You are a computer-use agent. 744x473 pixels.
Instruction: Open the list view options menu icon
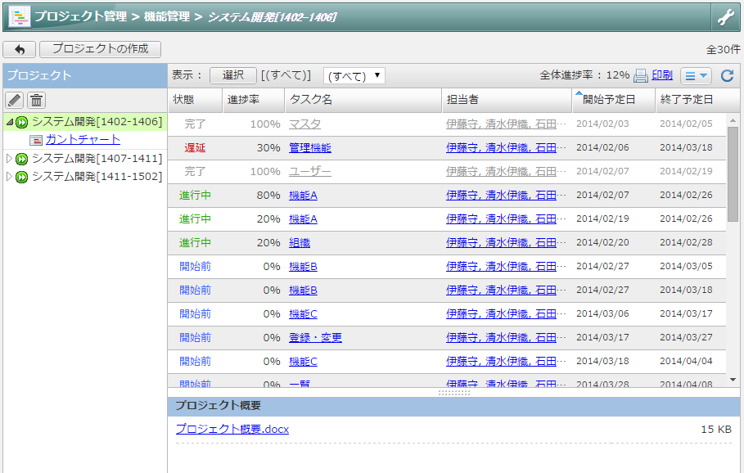coord(696,75)
